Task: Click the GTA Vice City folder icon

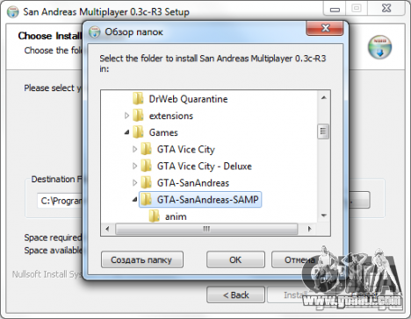Action: 146,149
